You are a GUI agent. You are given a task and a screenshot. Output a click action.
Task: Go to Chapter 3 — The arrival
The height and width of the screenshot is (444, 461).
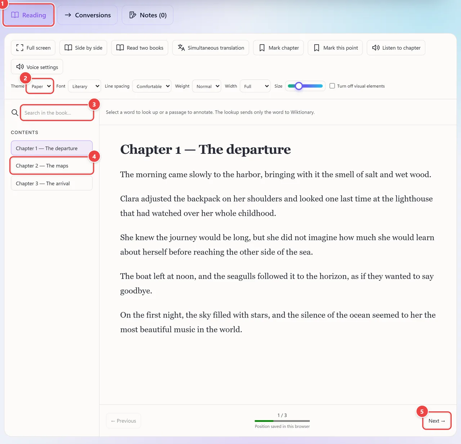point(52,183)
